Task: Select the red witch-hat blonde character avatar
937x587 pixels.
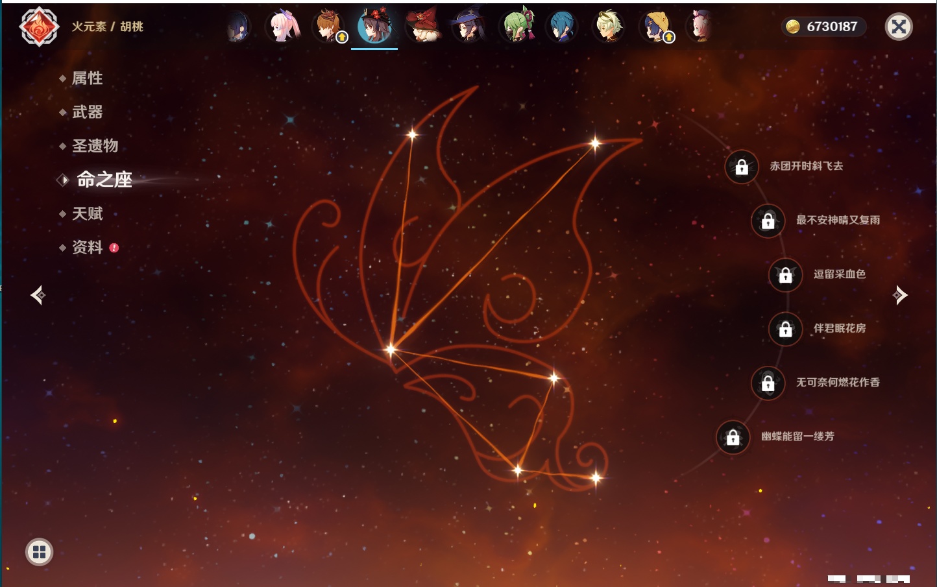Action: 422,26
